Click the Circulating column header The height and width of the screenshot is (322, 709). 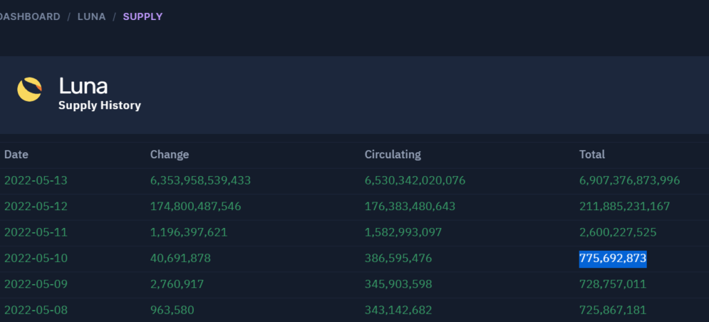(x=393, y=155)
